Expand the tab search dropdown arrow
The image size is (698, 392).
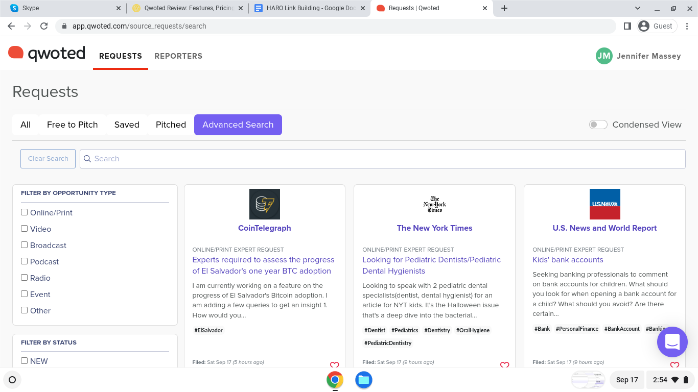[638, 8]
